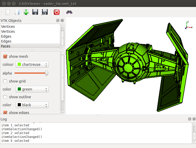Quit with the red power icon
Viewport: 196px width, 148px height.
tap(56, 12)
